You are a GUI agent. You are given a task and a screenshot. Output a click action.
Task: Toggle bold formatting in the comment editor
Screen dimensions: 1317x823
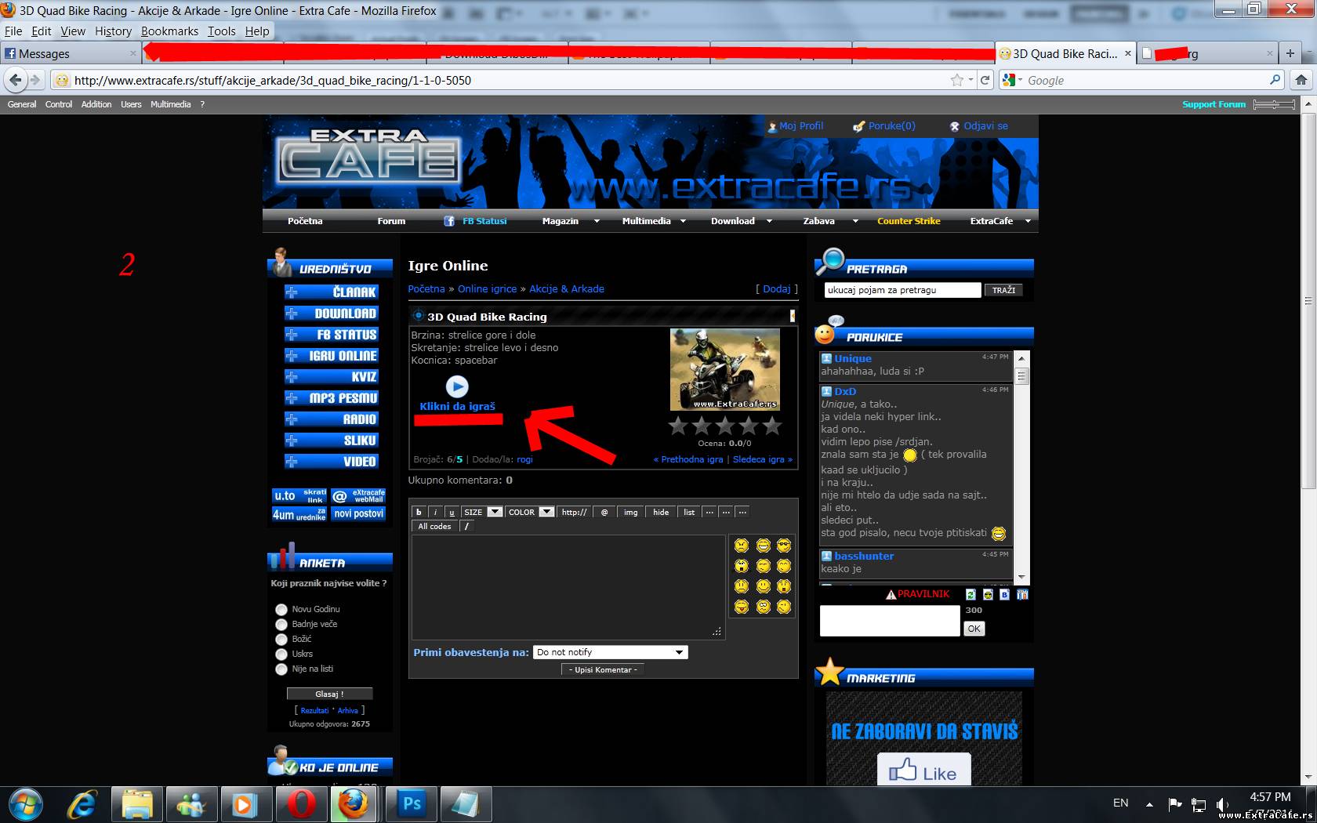(419, 512)
